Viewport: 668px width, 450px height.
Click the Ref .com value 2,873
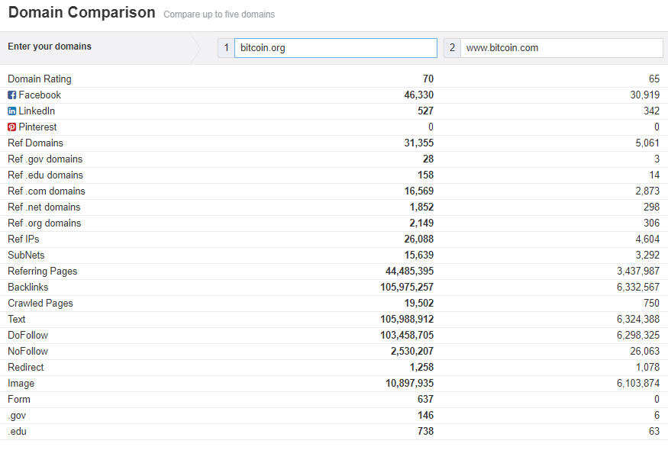(647, 191)
